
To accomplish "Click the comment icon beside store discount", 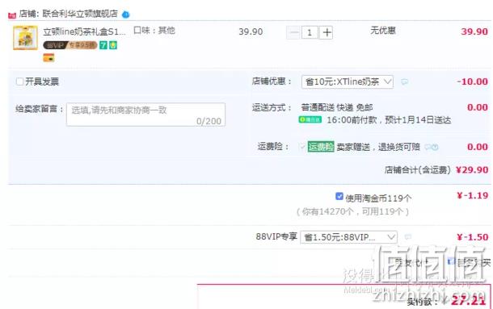I will point(405,81).
